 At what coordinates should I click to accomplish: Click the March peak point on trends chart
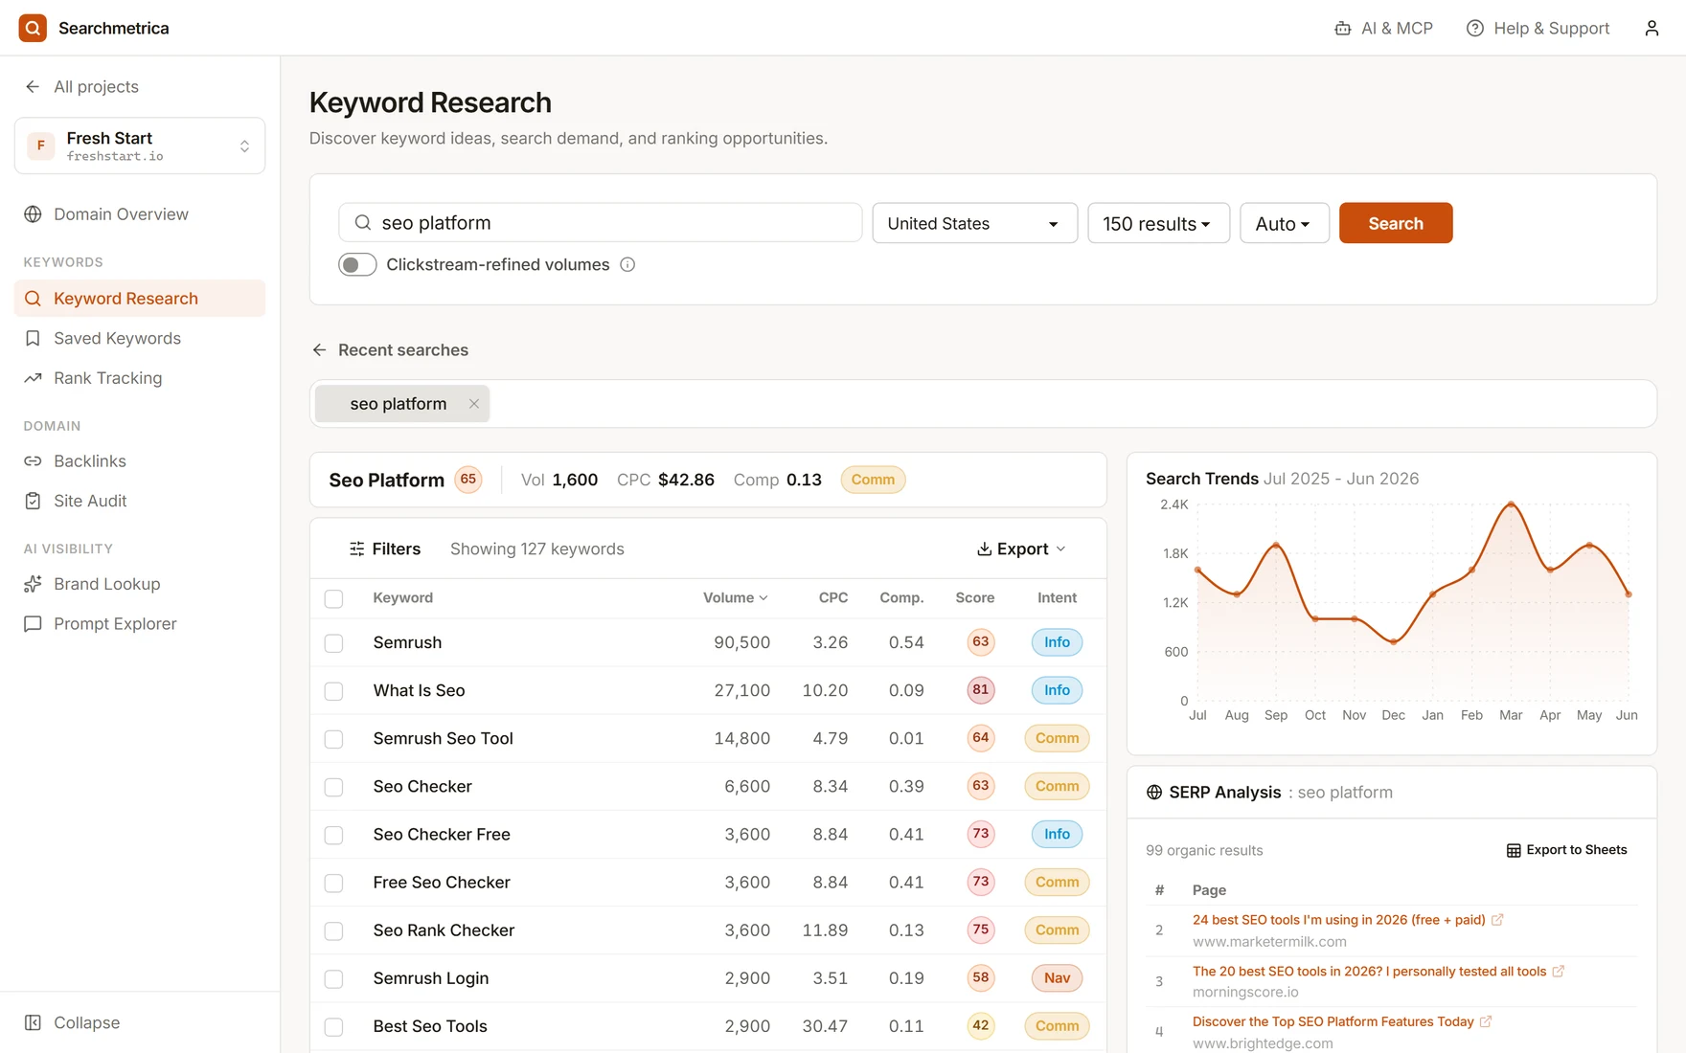click(1511, 504)
